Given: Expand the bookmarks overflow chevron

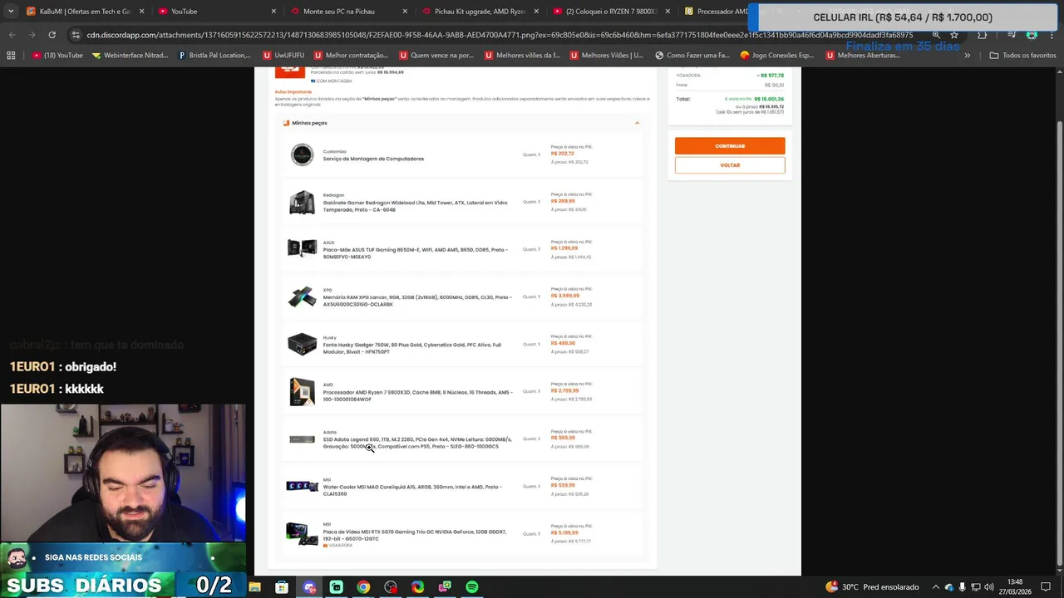Looking at the screenshot, I should click(967, 56).
